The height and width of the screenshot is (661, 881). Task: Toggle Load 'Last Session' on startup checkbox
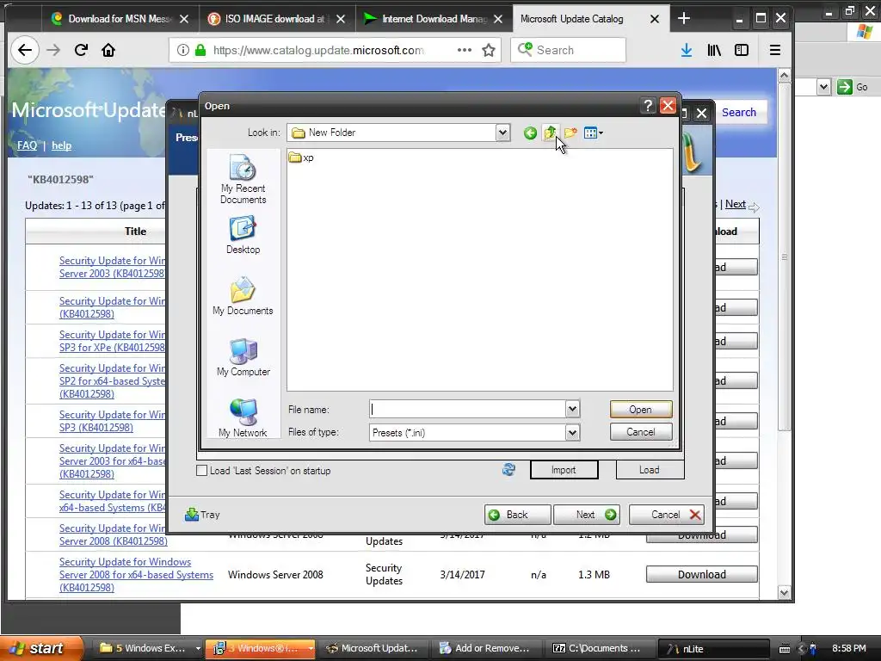201,471
